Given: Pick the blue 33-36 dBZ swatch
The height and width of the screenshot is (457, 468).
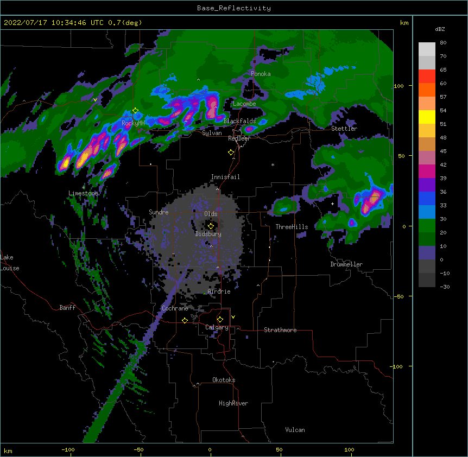Looking at the screenshot, I should coord(427,198).
